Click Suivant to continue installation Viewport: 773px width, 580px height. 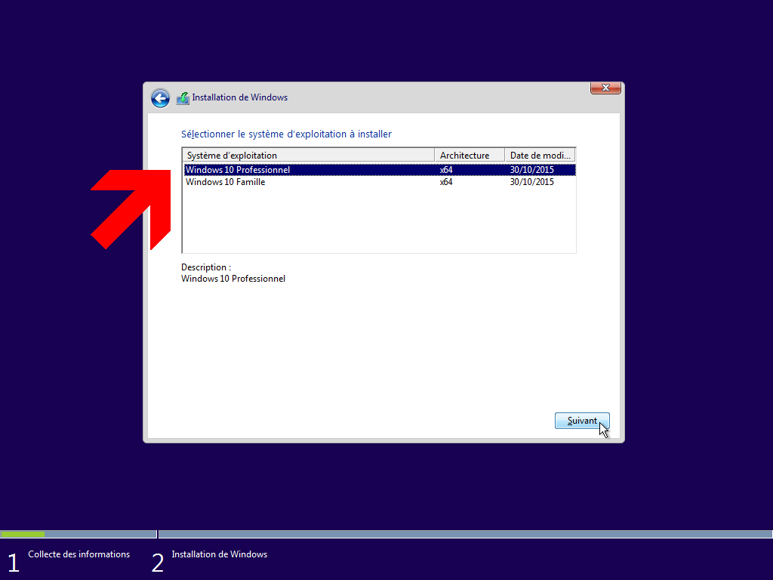click(x=582, y=421)
